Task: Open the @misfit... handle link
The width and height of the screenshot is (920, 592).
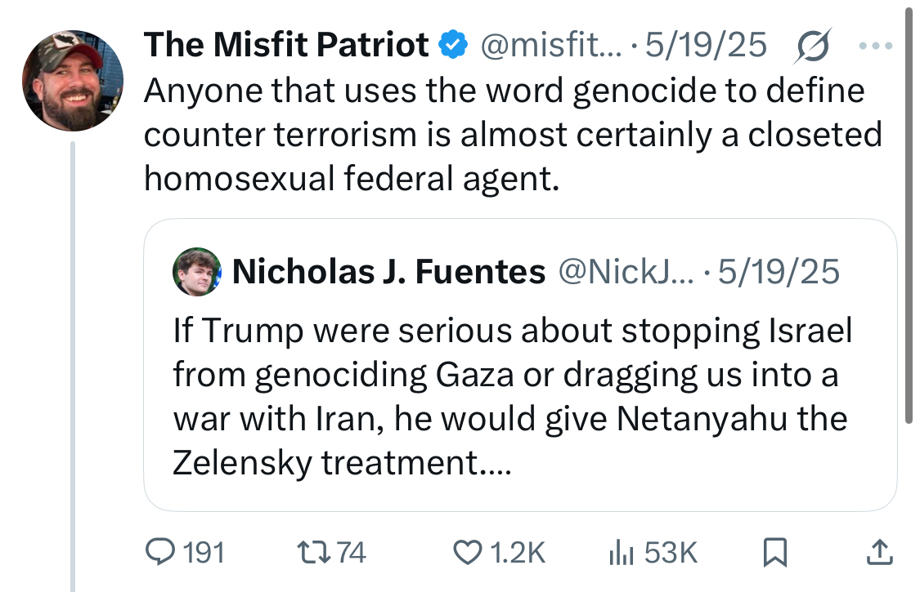Action: pos(551,45)
